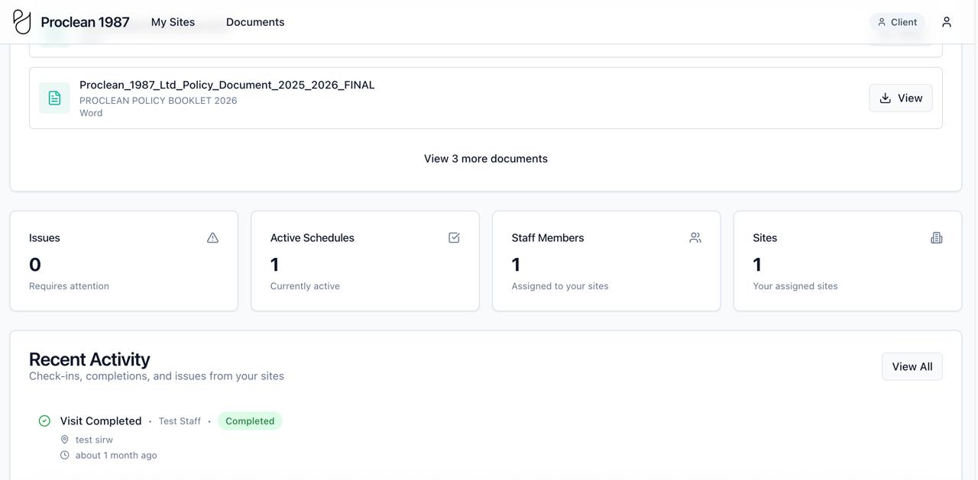Click the Visit Completed green check icon

(44, 421)
